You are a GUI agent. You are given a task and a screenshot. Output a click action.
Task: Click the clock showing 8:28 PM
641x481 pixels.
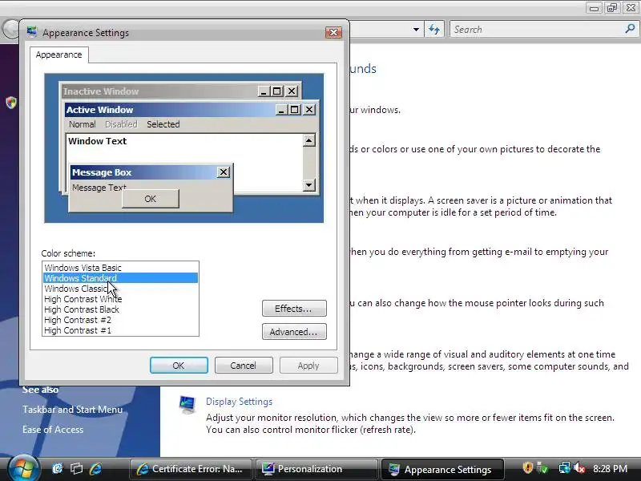click(x=610, y=468)
